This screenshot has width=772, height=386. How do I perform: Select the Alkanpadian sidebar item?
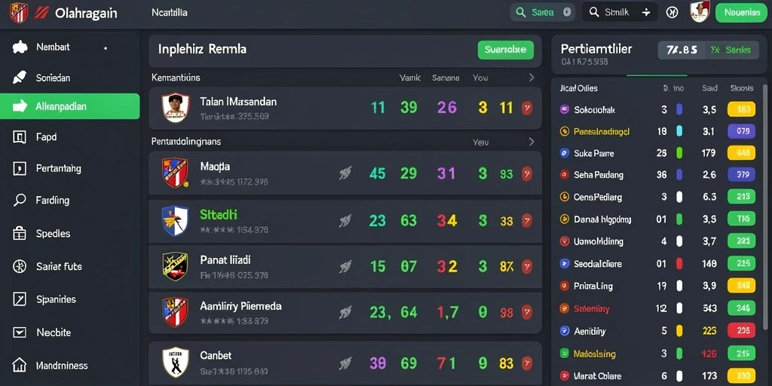pos(70,106)
